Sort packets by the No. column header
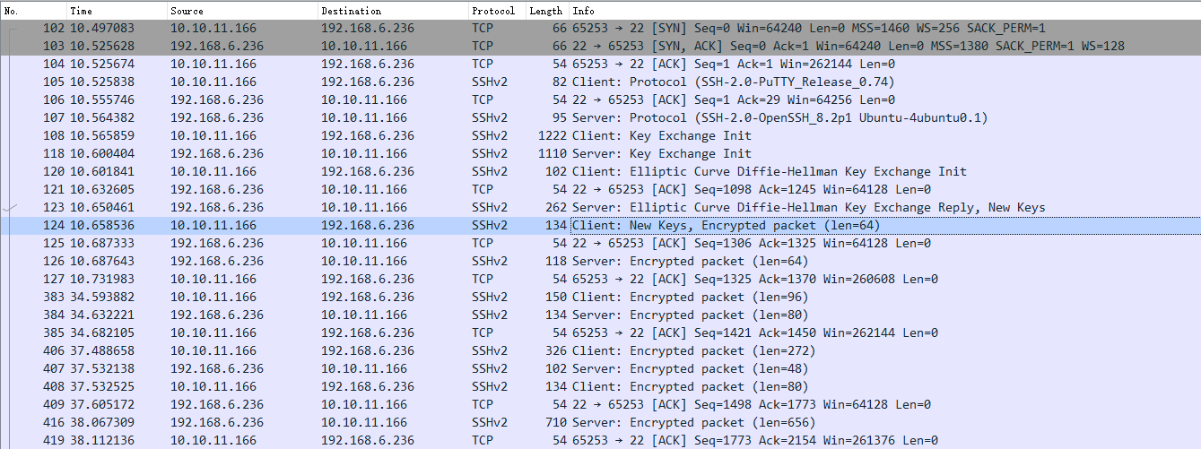Image resolution: width=1201 pixels, height=449 pixels. pos(33,11)
